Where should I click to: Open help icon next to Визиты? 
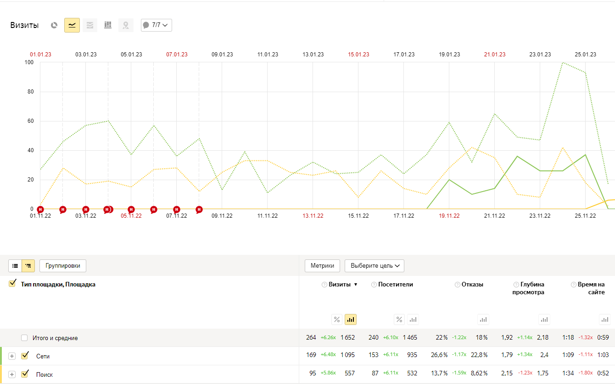[x=324, y=285]
